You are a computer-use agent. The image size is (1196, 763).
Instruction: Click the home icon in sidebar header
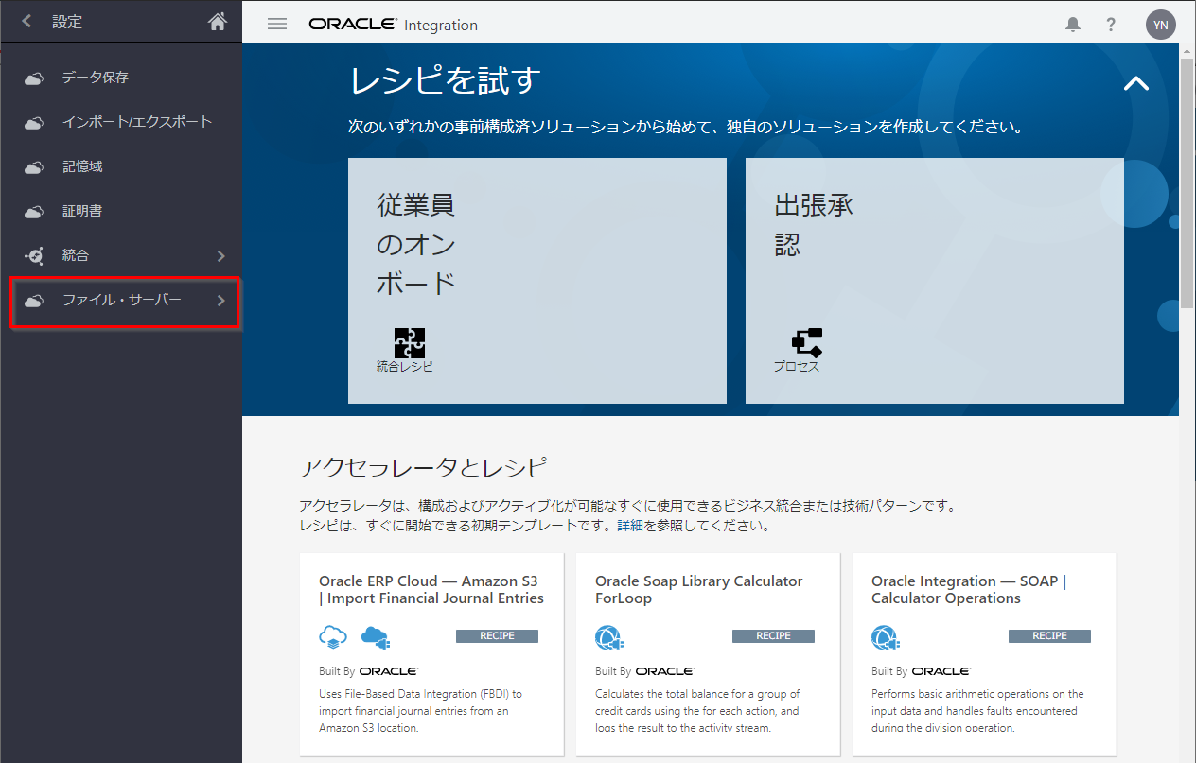tap(218, 22)
